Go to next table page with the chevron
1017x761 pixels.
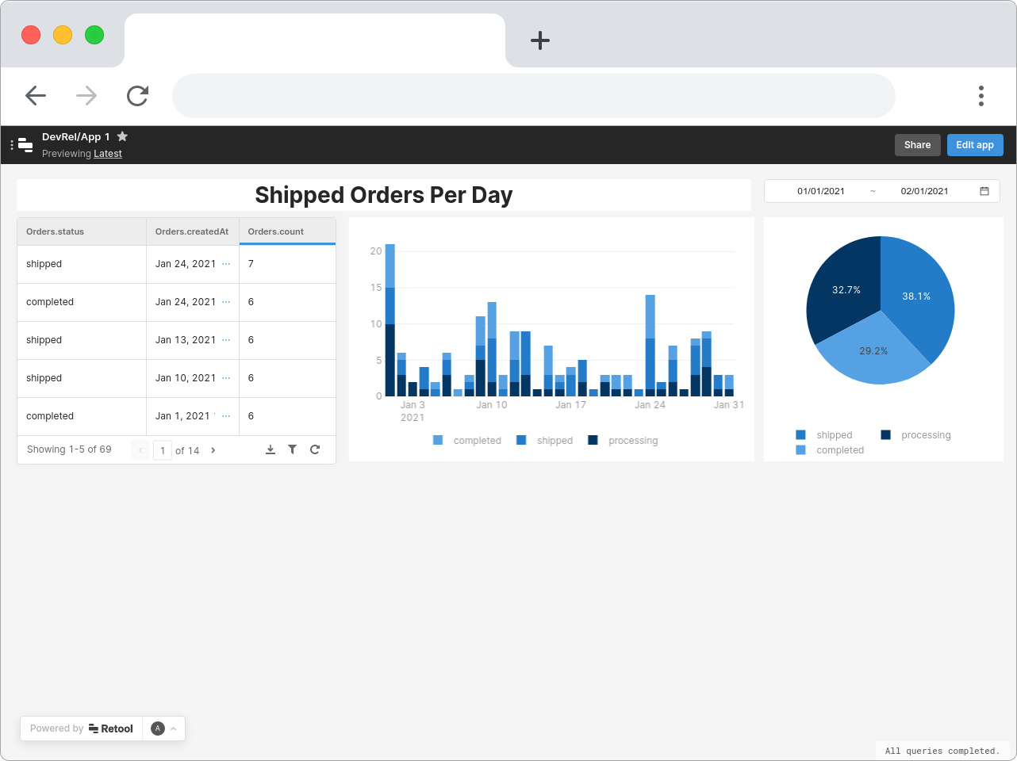[212, 449]
